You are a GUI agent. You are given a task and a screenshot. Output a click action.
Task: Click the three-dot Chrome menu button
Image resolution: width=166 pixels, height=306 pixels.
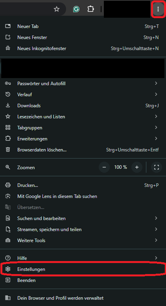point(158,9)
